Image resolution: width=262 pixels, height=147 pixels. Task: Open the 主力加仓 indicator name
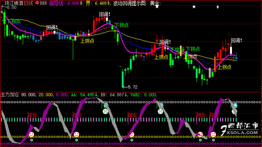[10, 95]
